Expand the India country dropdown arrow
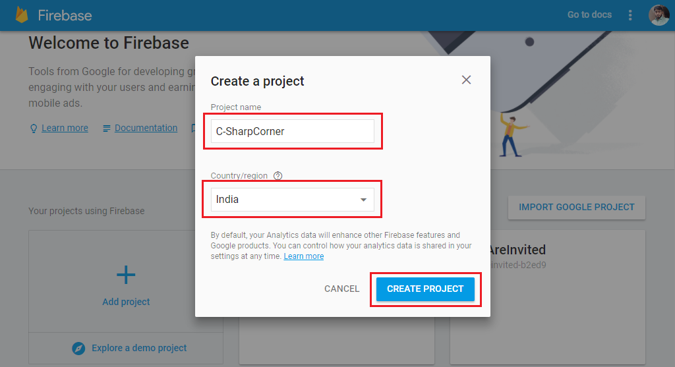The height and width of the screenshot is (367, 675). [363, 200]
